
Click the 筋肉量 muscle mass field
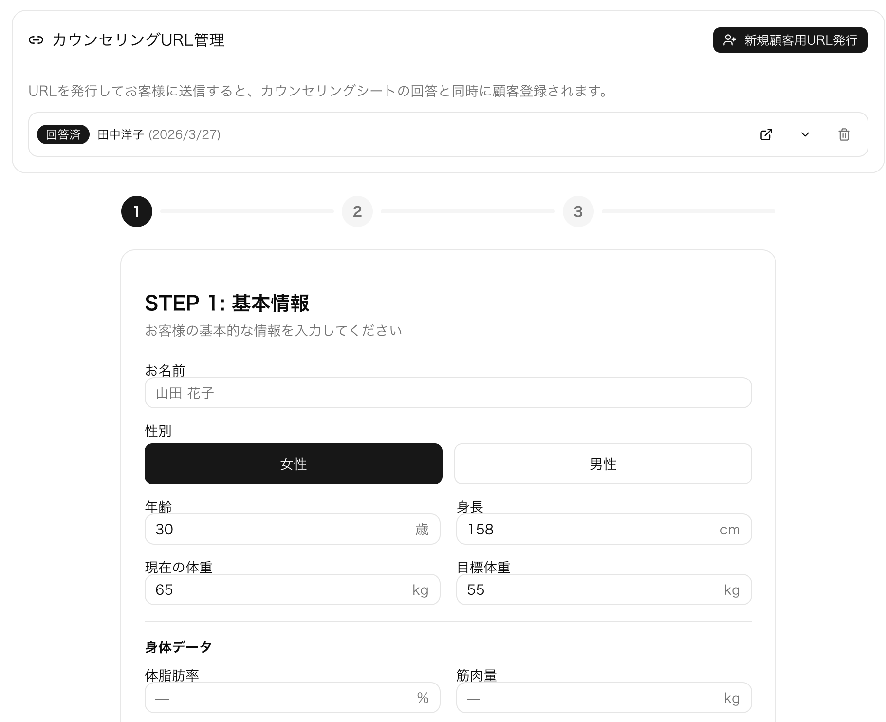[589, 698]
